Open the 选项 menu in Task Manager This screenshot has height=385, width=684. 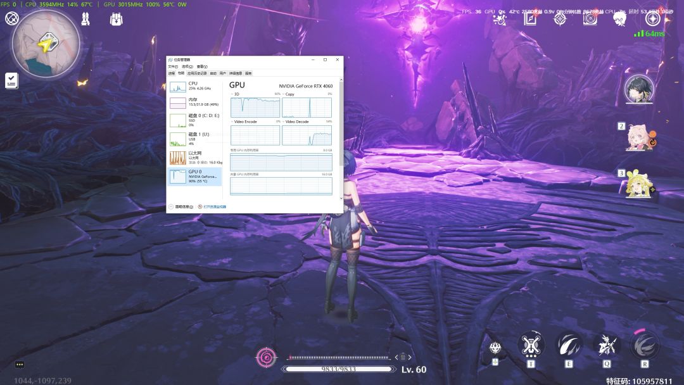click(187, 66)
